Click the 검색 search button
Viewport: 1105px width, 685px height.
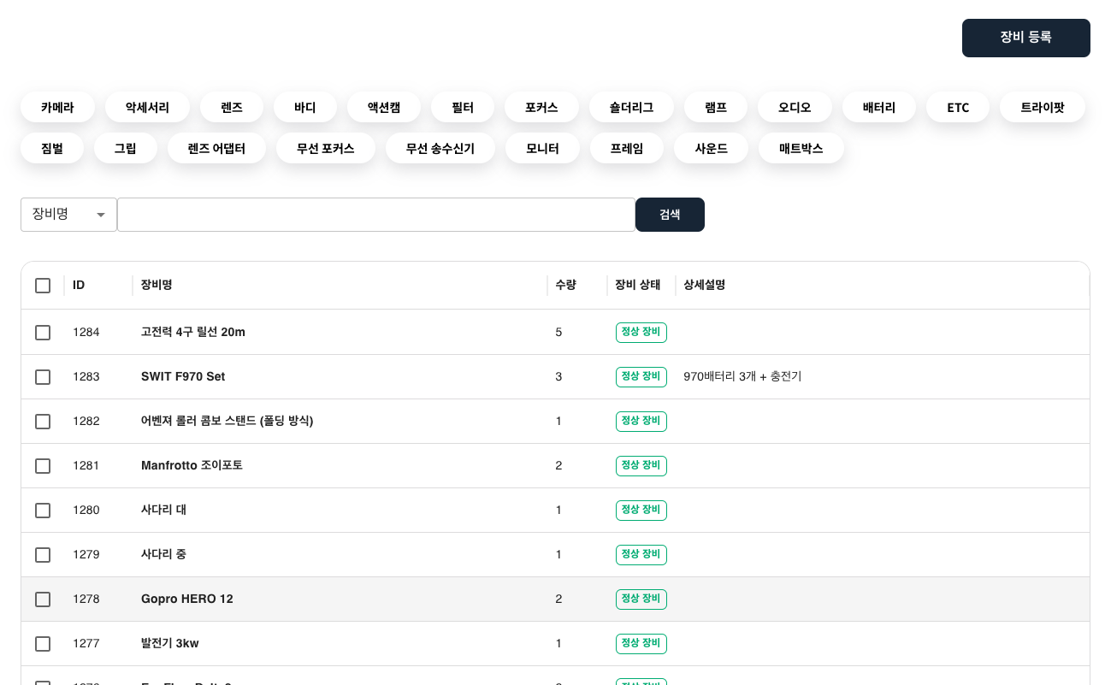coord(670,215)
